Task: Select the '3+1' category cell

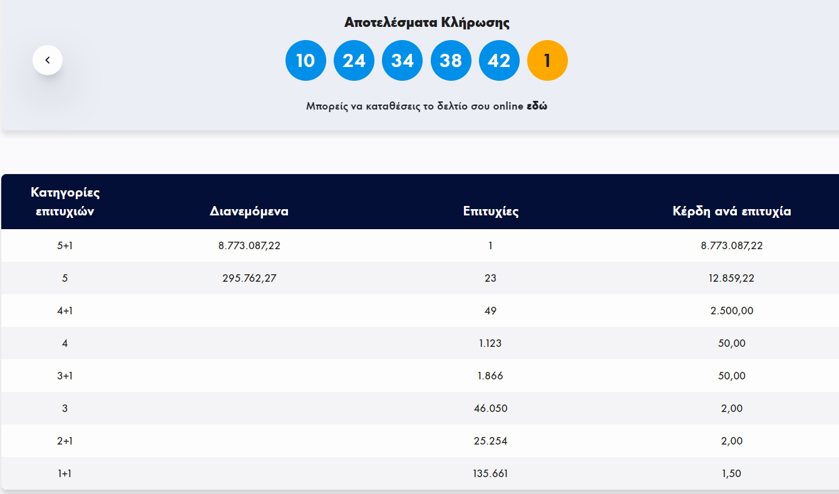Action: (x=65, y=376)
